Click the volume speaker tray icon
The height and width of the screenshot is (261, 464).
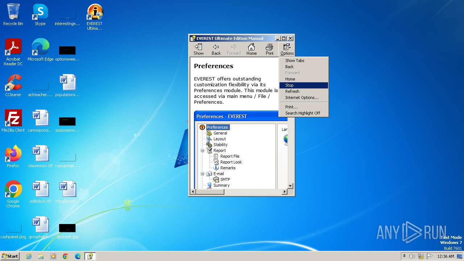click(x=412, y=256)
